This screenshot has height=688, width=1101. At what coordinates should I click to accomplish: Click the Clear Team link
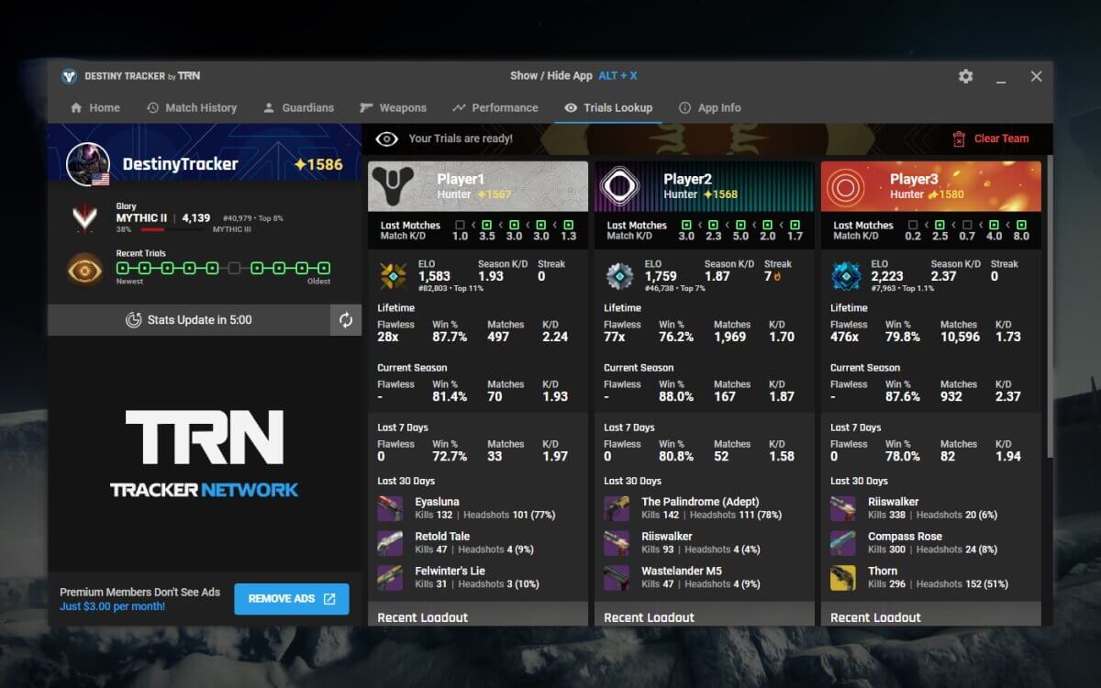click(x=1001, y=139)
